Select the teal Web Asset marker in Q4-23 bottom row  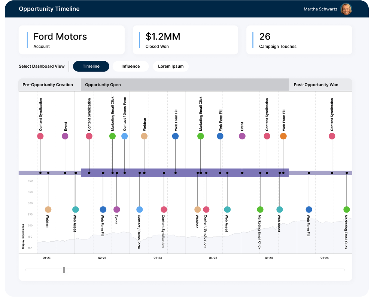tap(227, 210)
